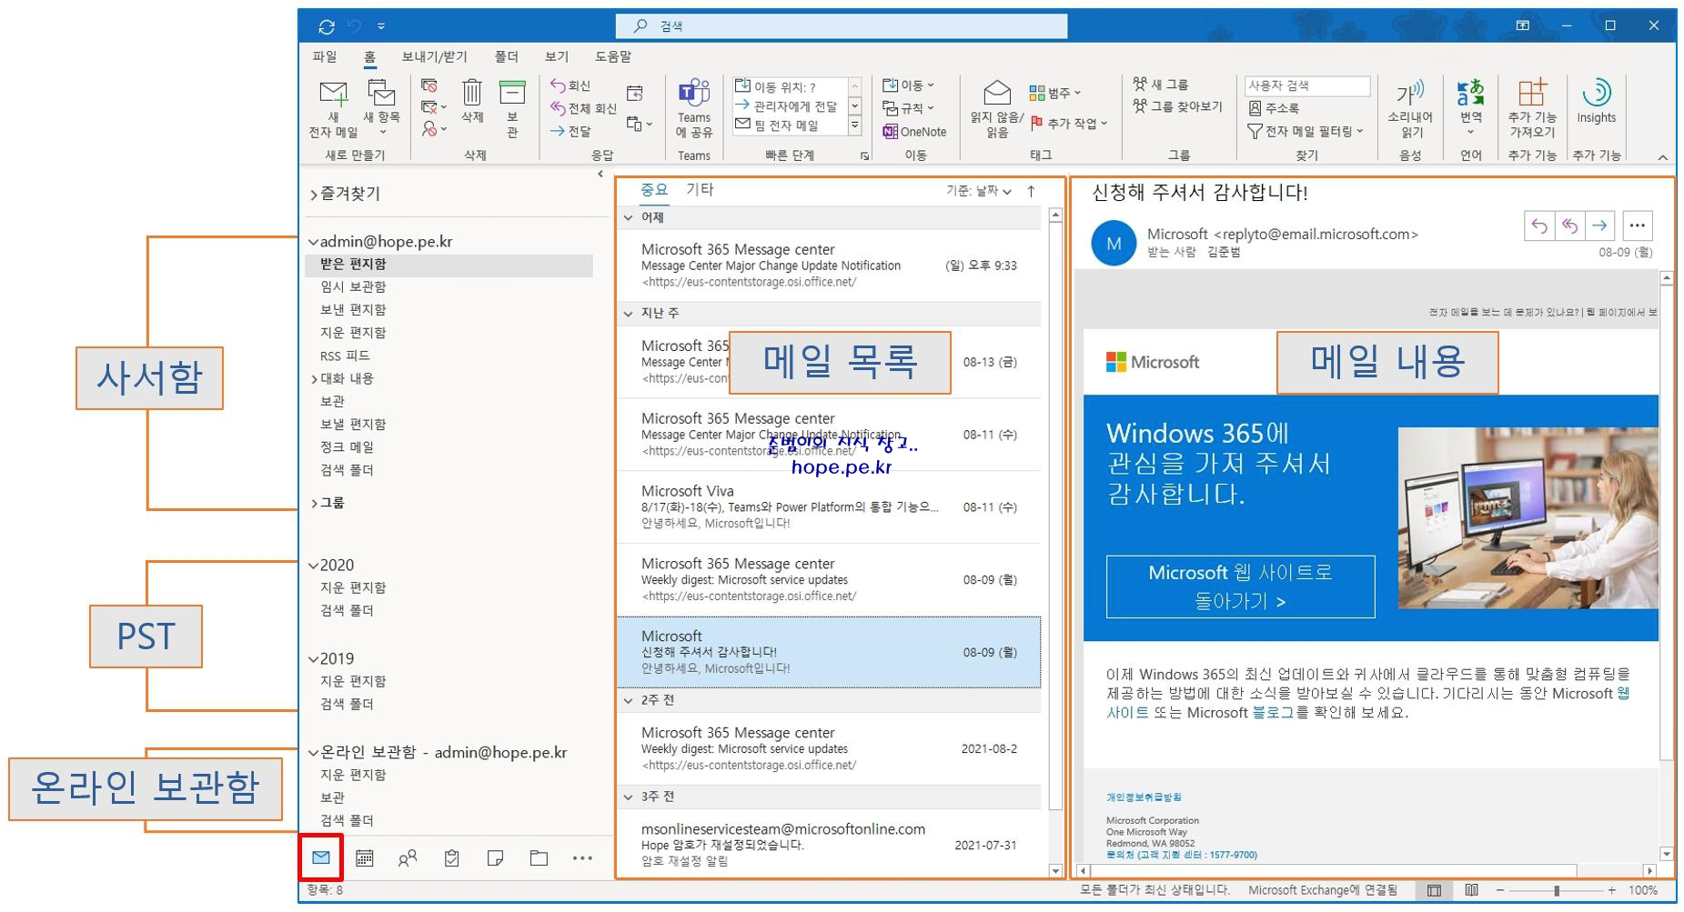
Task: Open the 폴더 ribbon tab
Action: point(507,56)
